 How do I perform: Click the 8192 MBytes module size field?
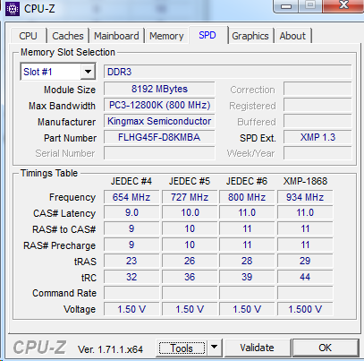pyautogui.click(x=159, y=89)
